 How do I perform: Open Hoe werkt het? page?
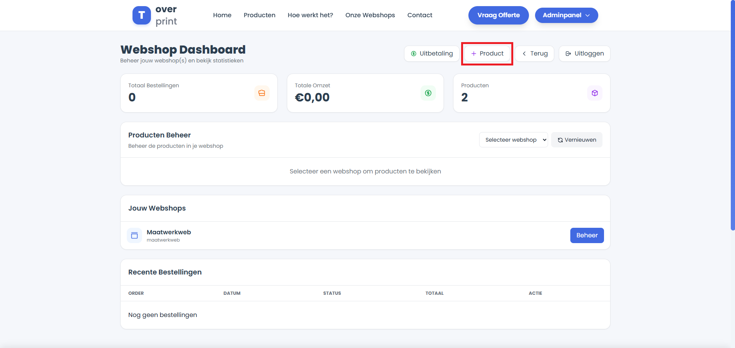(310, 15)
